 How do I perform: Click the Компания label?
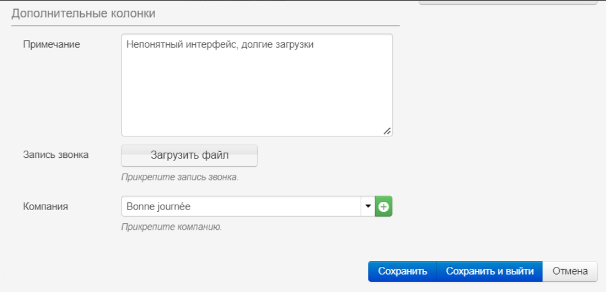coord(45,206)
